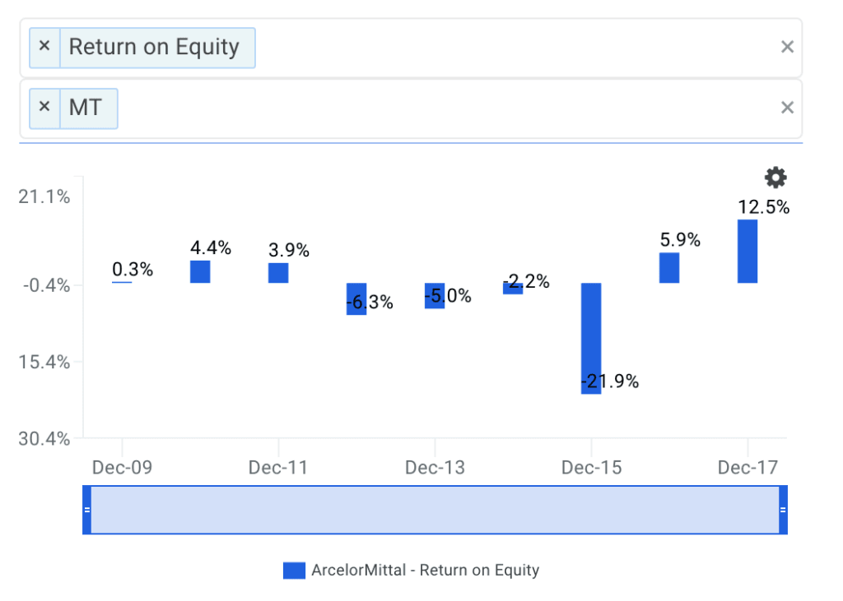The width and height of the screenshot is (843, 601).
Task: Click the middle of the range selector
Action: pos(435,510)
